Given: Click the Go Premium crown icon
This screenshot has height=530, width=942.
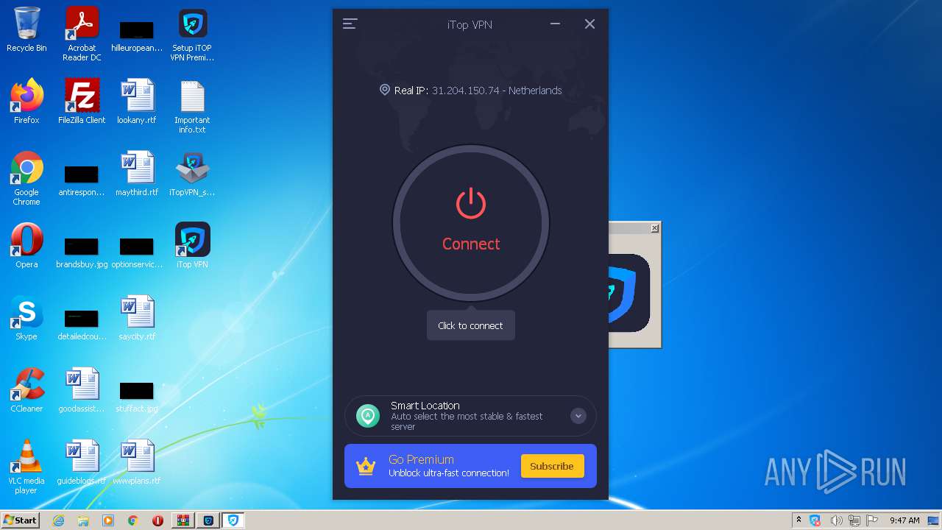Looking at the screenshot, I should (366, 466).
